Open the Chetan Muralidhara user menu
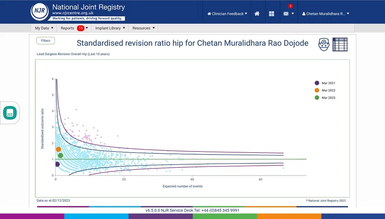Viewport: 385px width, 219px height. (x=326, y=14)
